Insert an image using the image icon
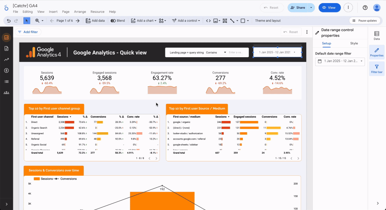Viewport: 386px width, 210px height. click(x=216, y=21)
